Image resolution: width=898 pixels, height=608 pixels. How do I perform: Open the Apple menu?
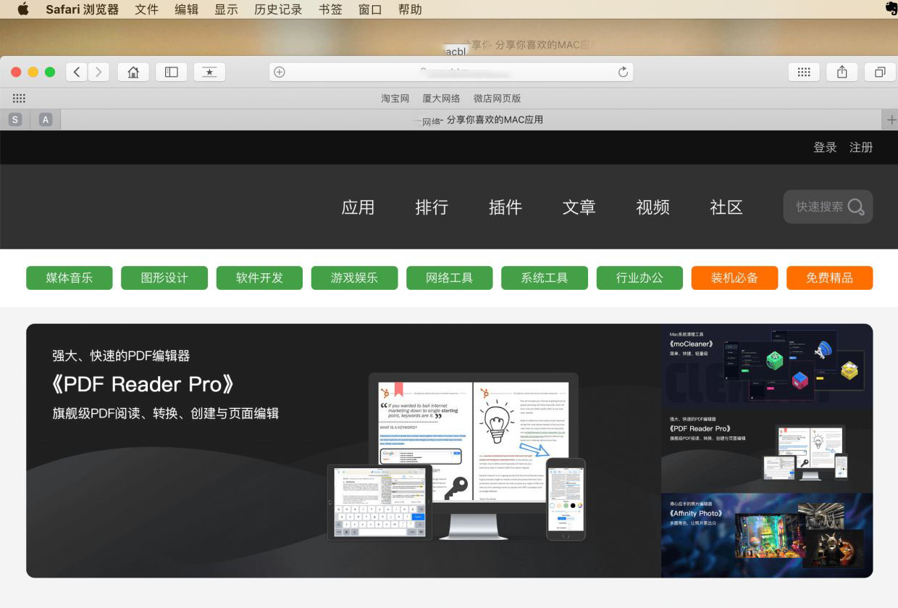click(23, 9)
